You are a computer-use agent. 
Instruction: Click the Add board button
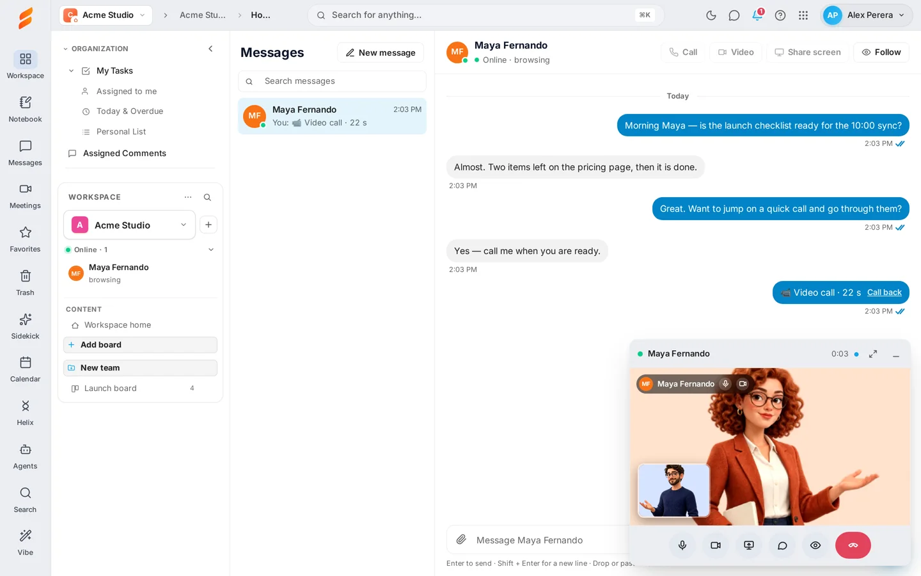pos(141,345)
